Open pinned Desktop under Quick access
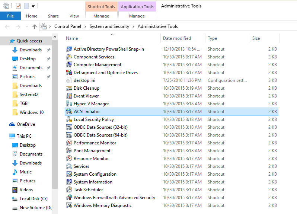The width and height of the screenshot is (297, 214). pos(28,59)
